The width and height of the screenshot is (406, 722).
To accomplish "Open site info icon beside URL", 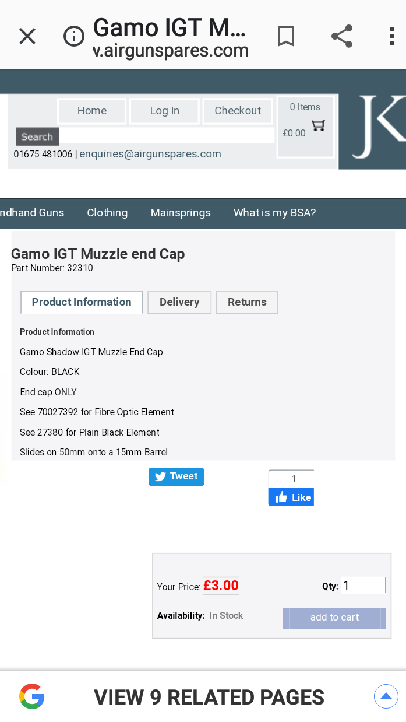I will coord(74,36).
